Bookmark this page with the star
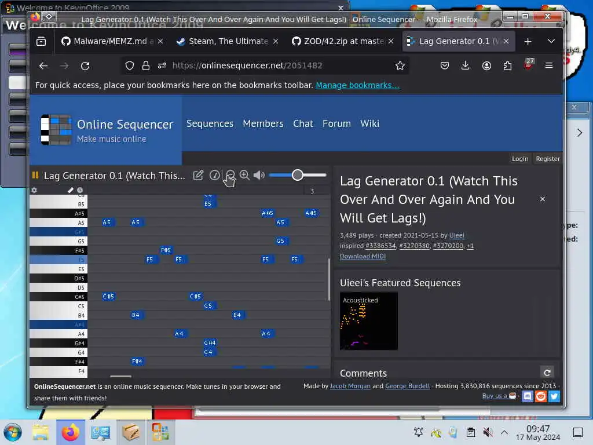This screenshot has width=593, height=445. point(400,66)
